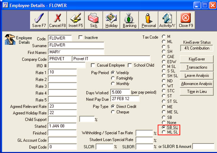Screen dimensions: 217x153
Task: Close the form with Close F9
Action: [x=186, y=20]
